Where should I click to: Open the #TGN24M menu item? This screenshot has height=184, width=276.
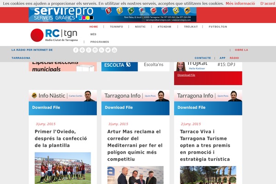[x=164, y=27]
